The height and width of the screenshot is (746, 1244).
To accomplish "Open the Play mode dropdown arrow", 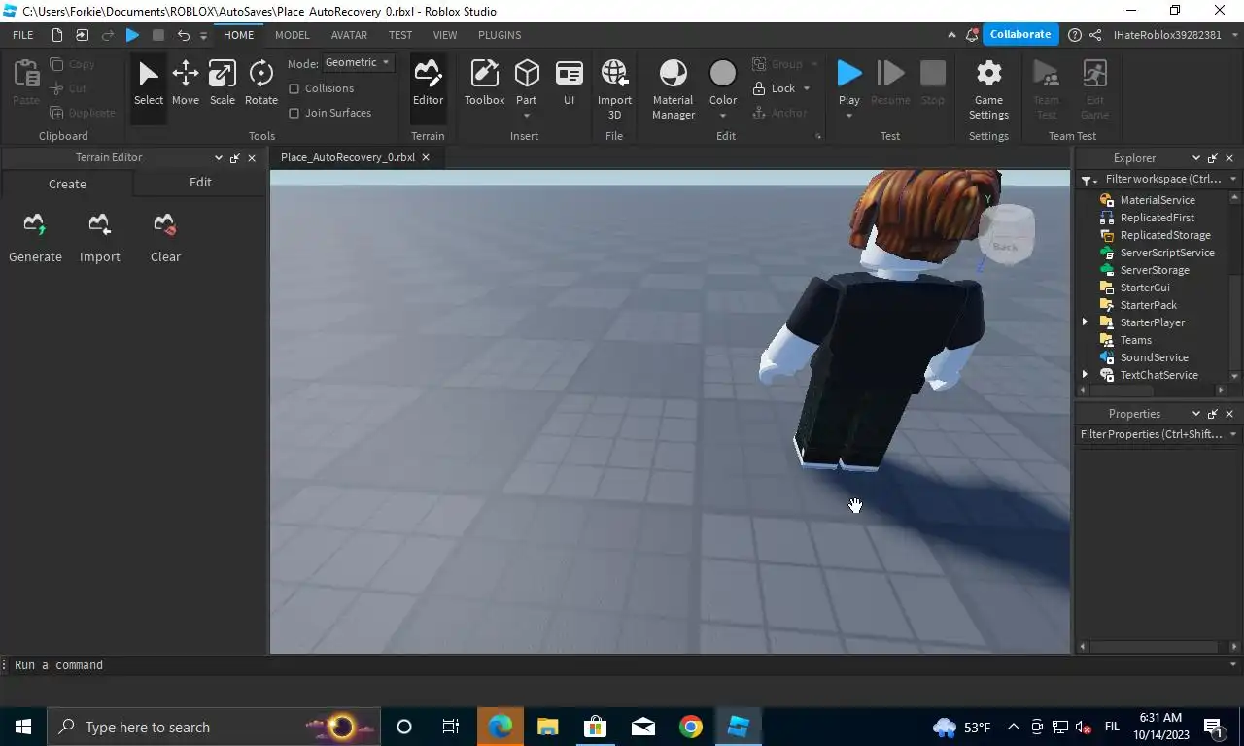I will point(849,116).
